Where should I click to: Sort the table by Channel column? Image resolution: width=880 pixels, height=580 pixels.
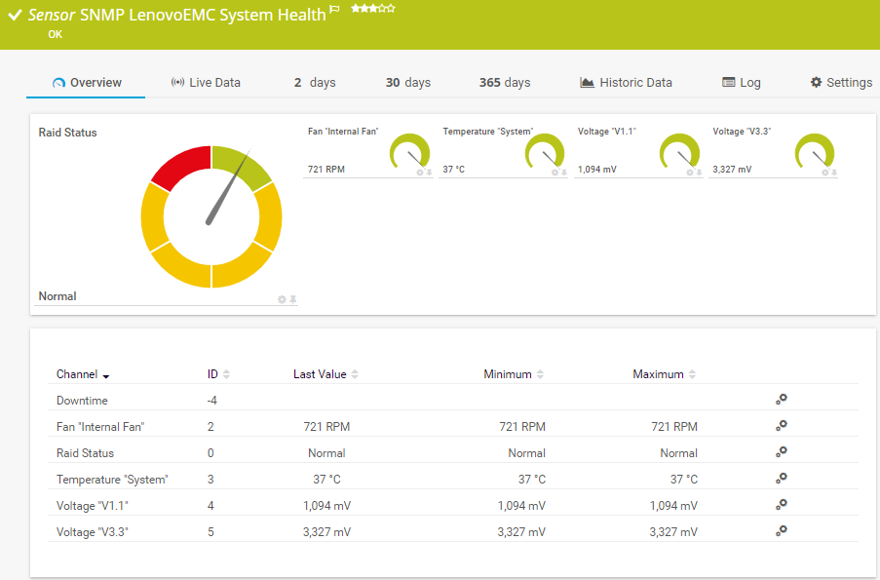click(83, 374)
